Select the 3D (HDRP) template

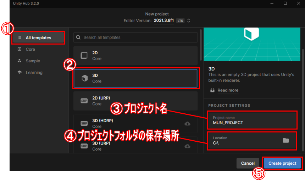135,124
